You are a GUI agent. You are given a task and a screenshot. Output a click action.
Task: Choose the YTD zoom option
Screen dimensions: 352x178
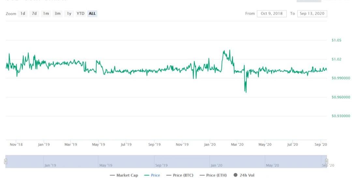point(81,14)
